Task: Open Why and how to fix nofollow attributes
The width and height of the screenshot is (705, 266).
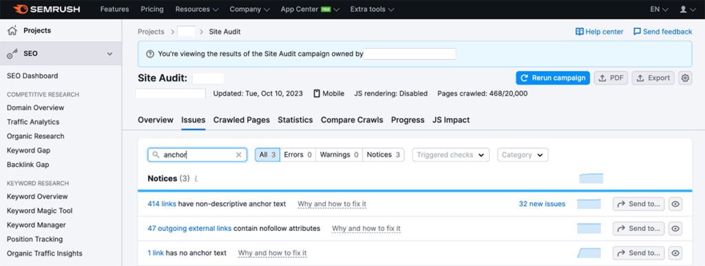Action: pyautogui.click(x=366, y=228)
